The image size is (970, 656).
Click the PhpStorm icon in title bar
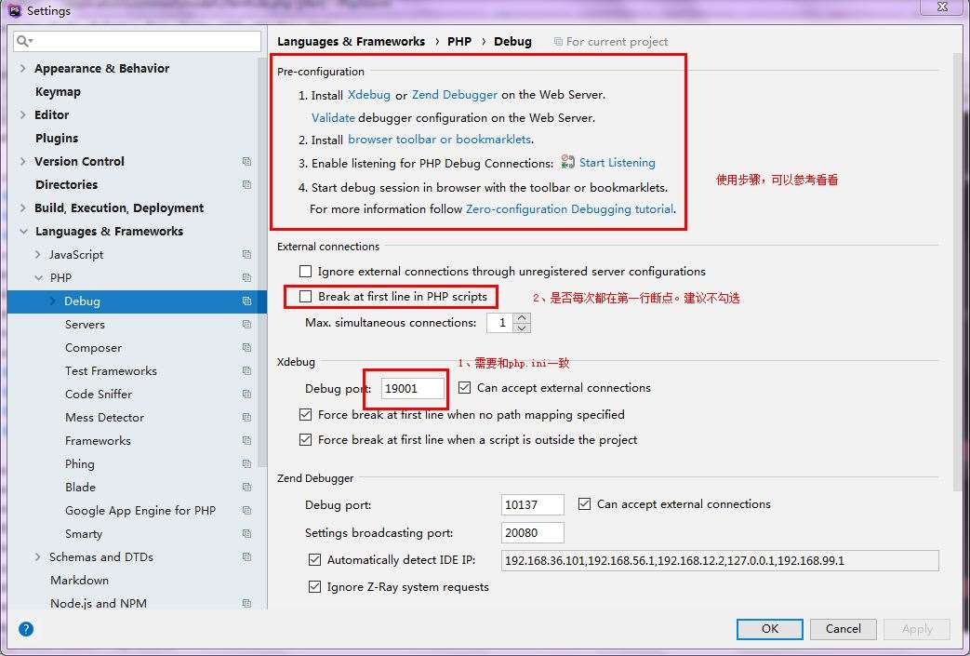[x=15, y=10]
